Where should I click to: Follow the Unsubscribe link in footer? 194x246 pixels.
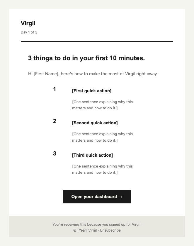point(110,230)
